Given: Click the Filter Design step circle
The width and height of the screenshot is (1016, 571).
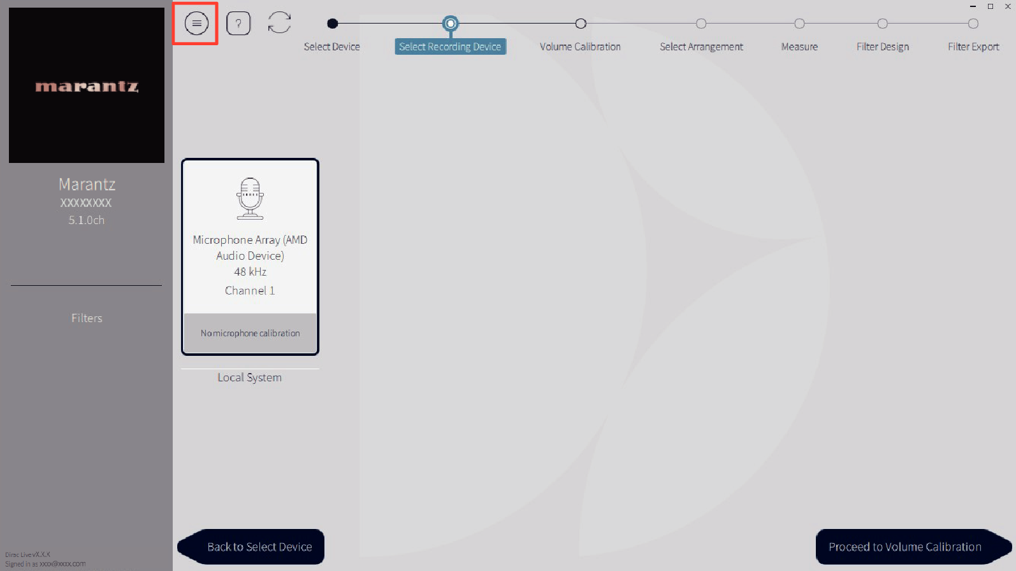Looking at the screenshot, I should (x=882, y=24).
